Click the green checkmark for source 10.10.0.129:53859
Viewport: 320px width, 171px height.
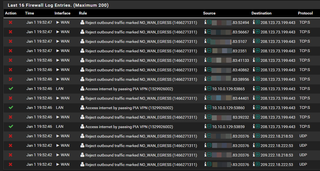(11, 127)
